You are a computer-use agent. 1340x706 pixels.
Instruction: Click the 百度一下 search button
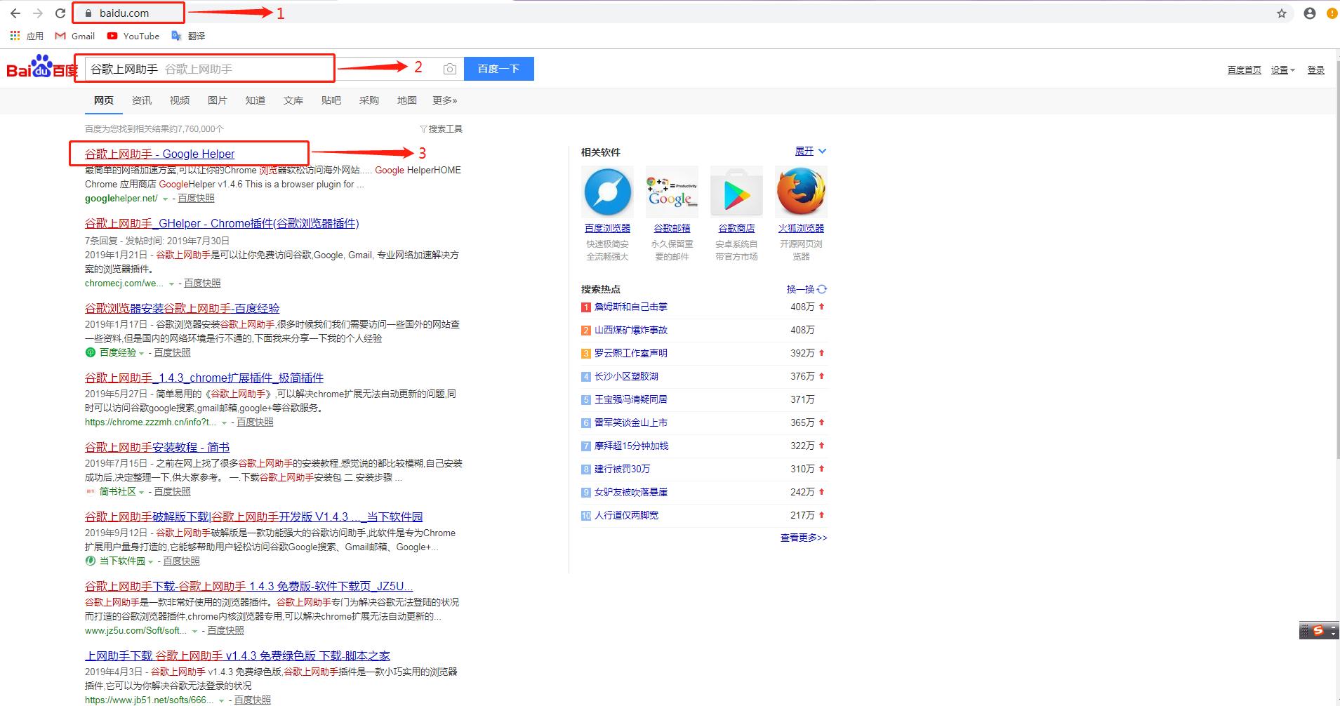tap(498, 68)
